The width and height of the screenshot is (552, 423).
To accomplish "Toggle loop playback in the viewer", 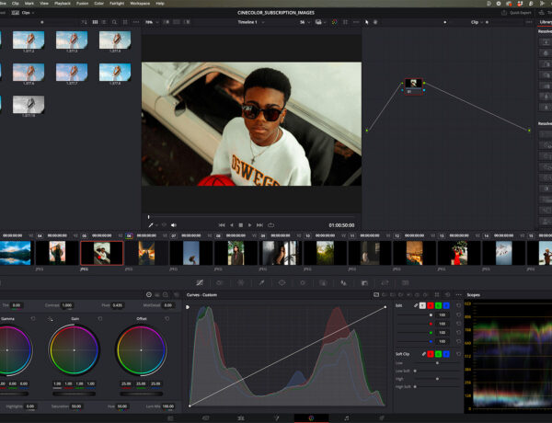I will coord(271,224).
